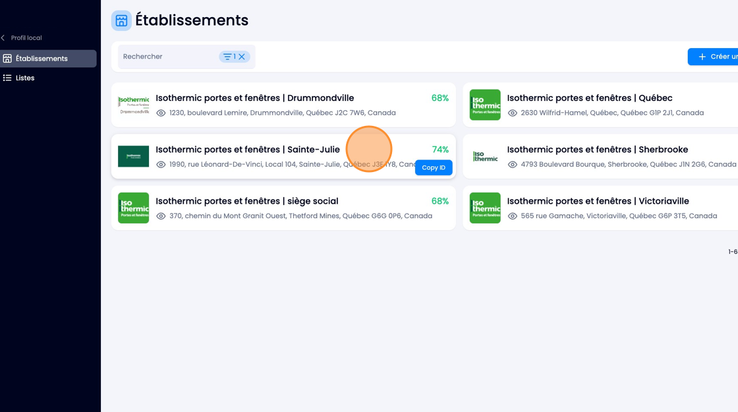Toggle eye icon for siège social address
Image resolution: width=738 pixels, height=412 pixels.
point(161,216)
